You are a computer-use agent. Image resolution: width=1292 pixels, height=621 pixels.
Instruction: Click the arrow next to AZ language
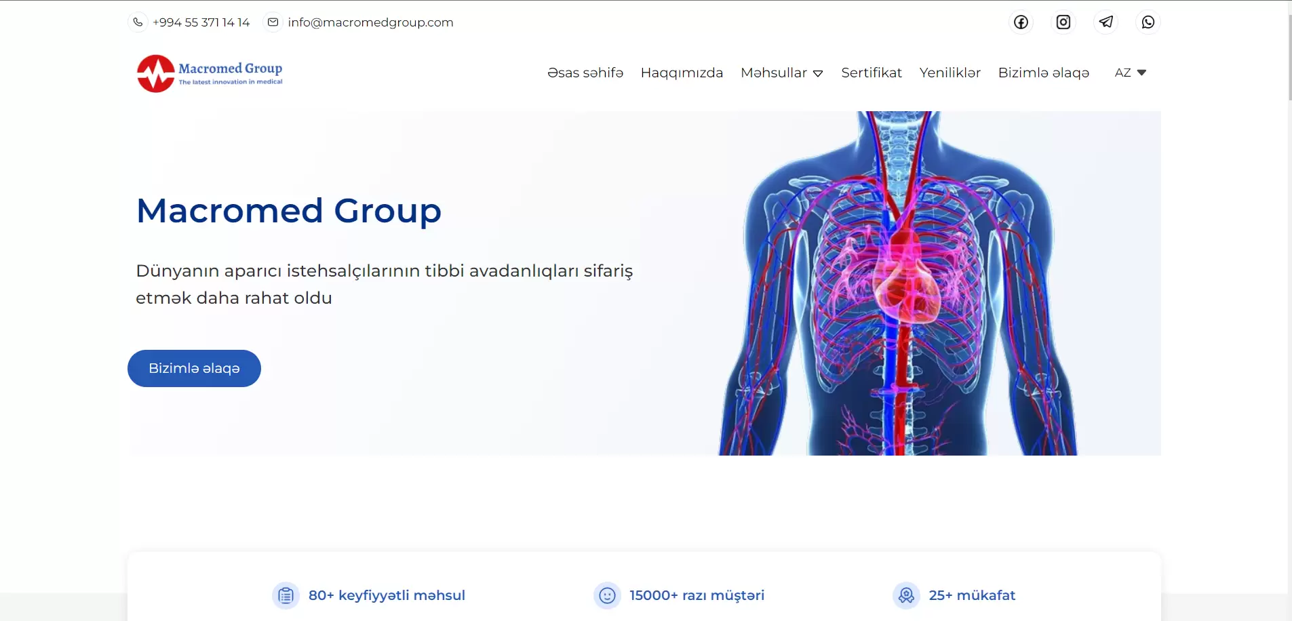(1141, 73)
